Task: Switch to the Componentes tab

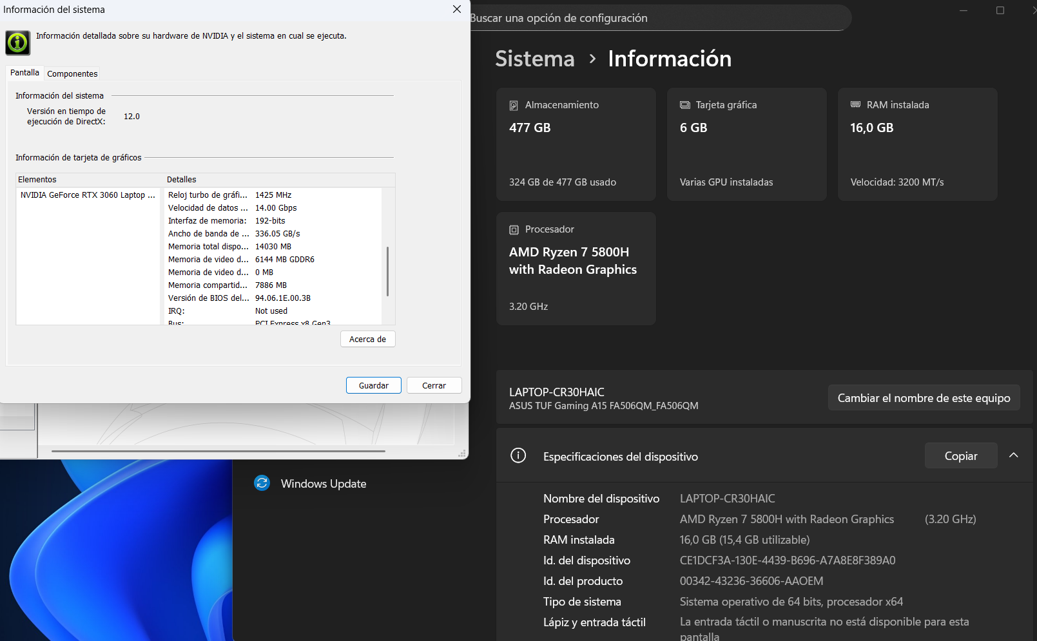Action: pos(72,73)
